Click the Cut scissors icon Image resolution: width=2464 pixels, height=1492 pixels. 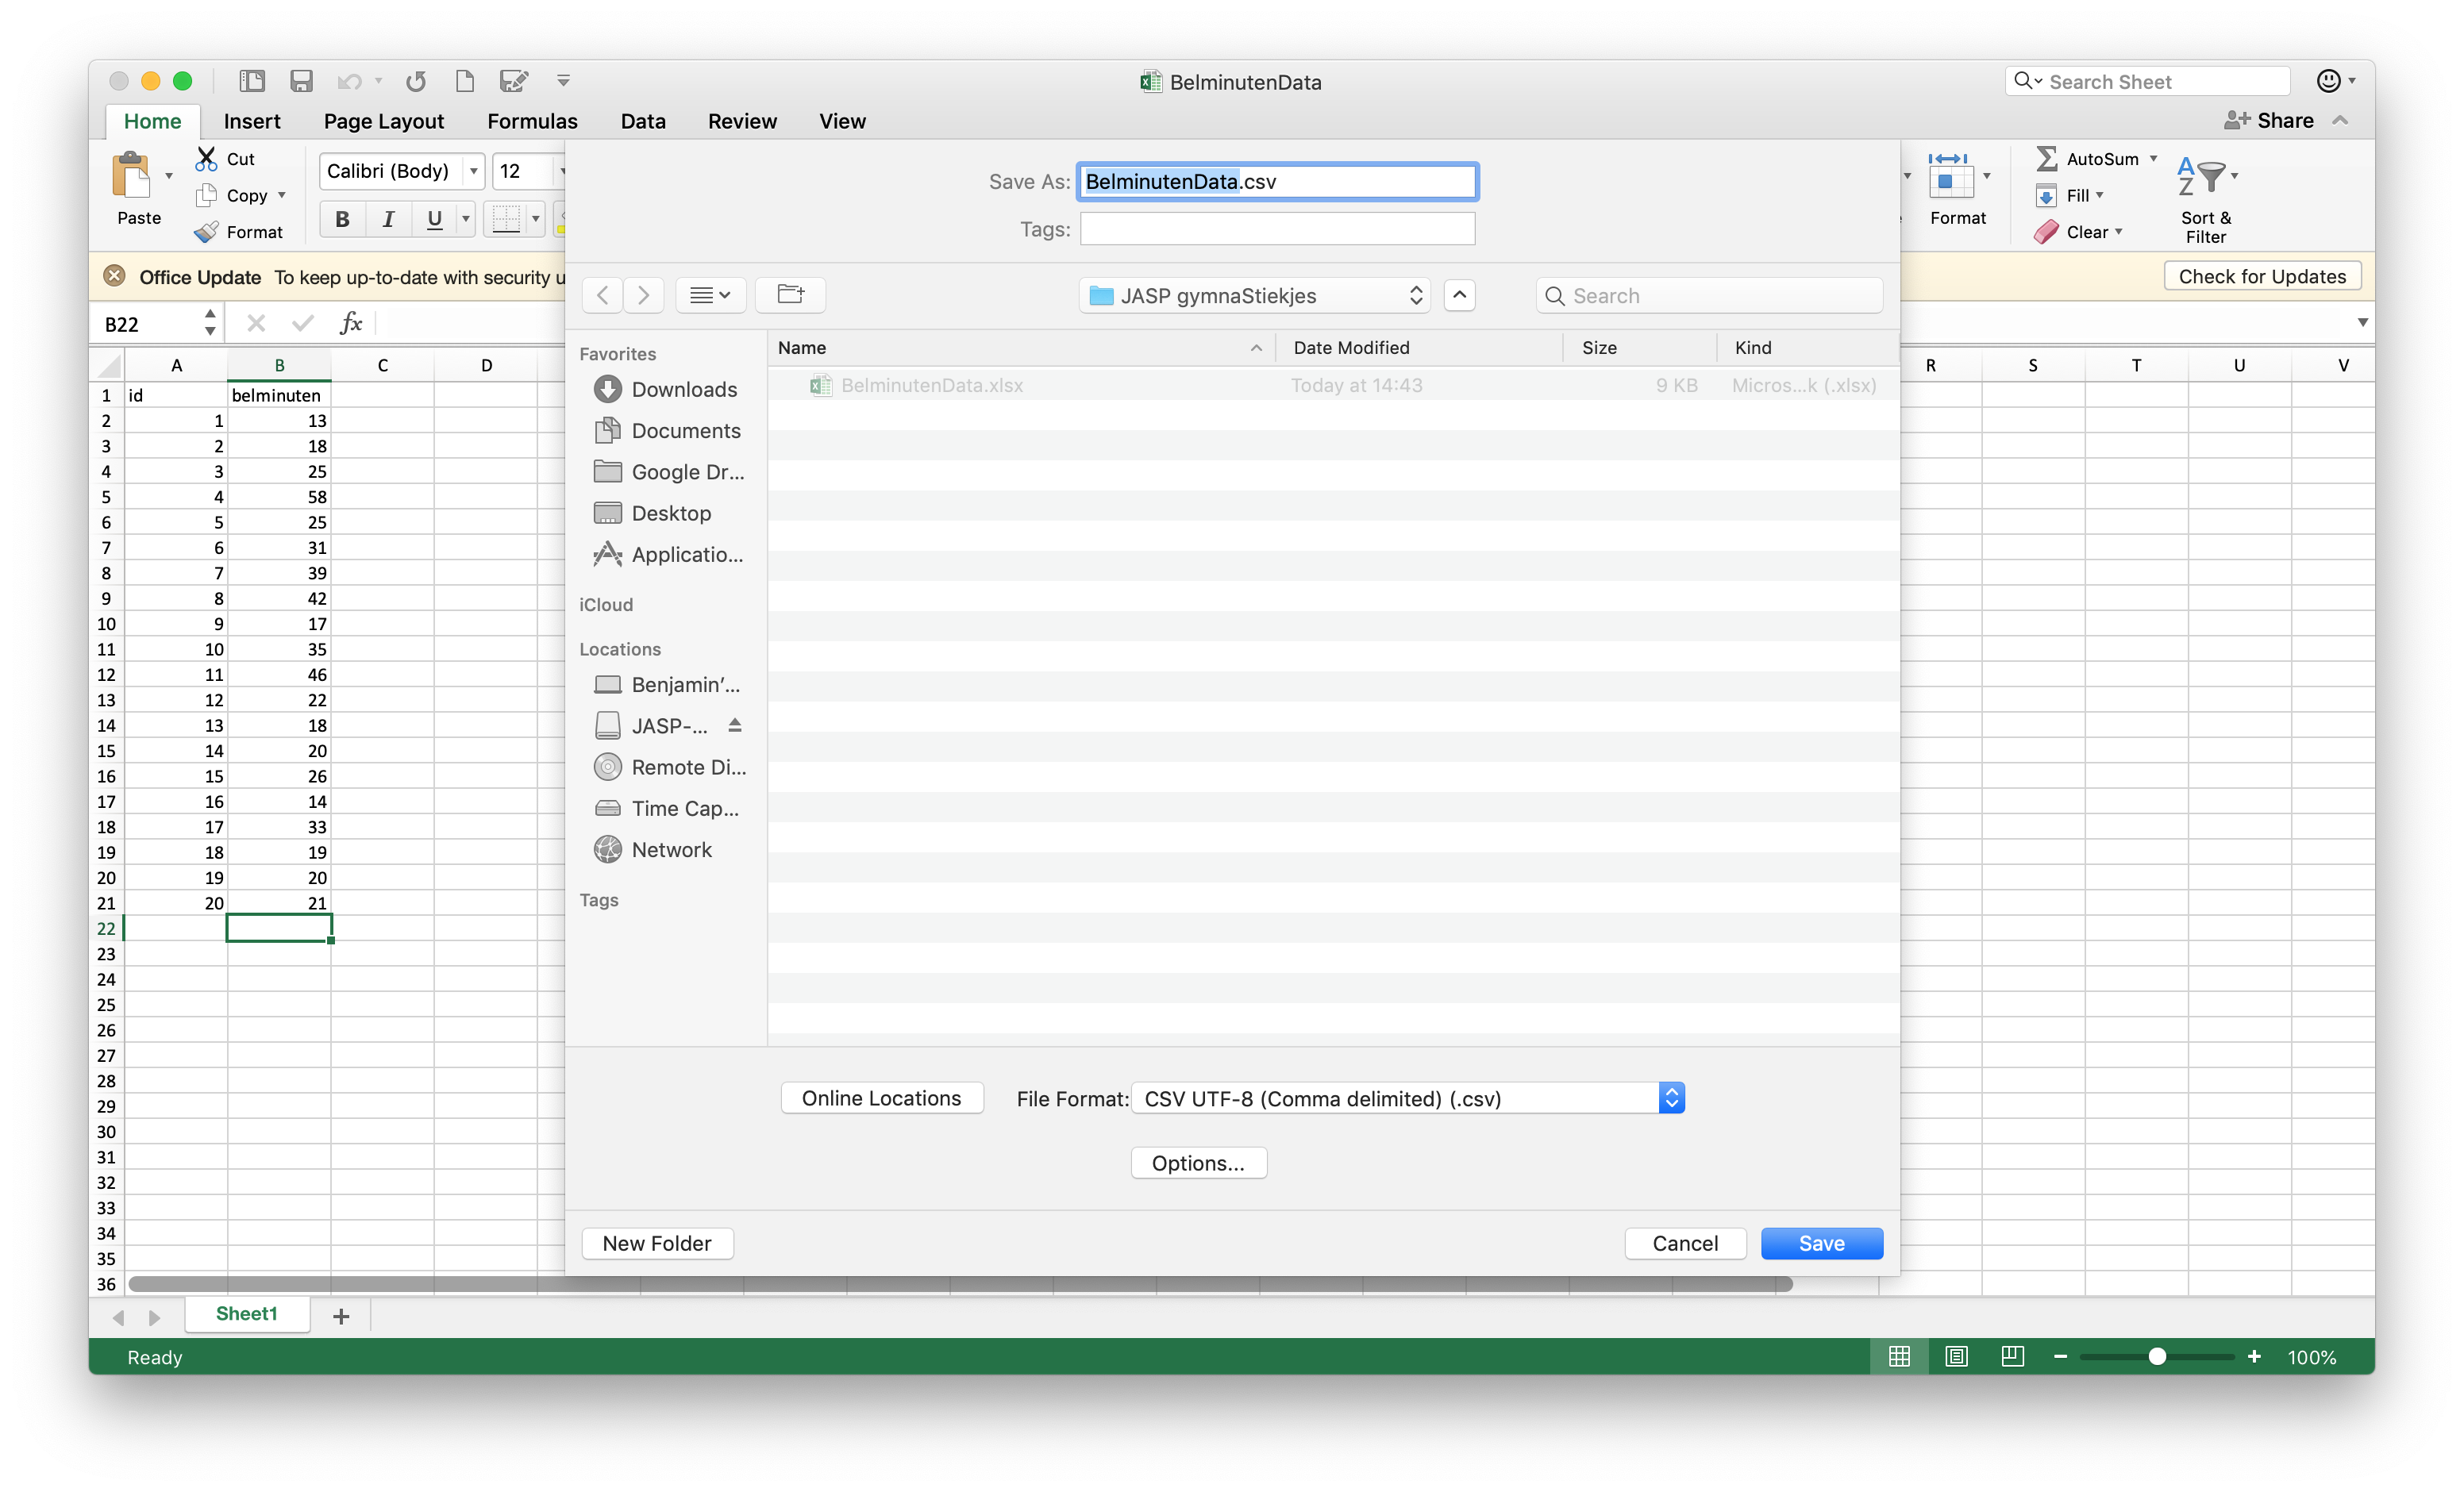tap(206, 158)
